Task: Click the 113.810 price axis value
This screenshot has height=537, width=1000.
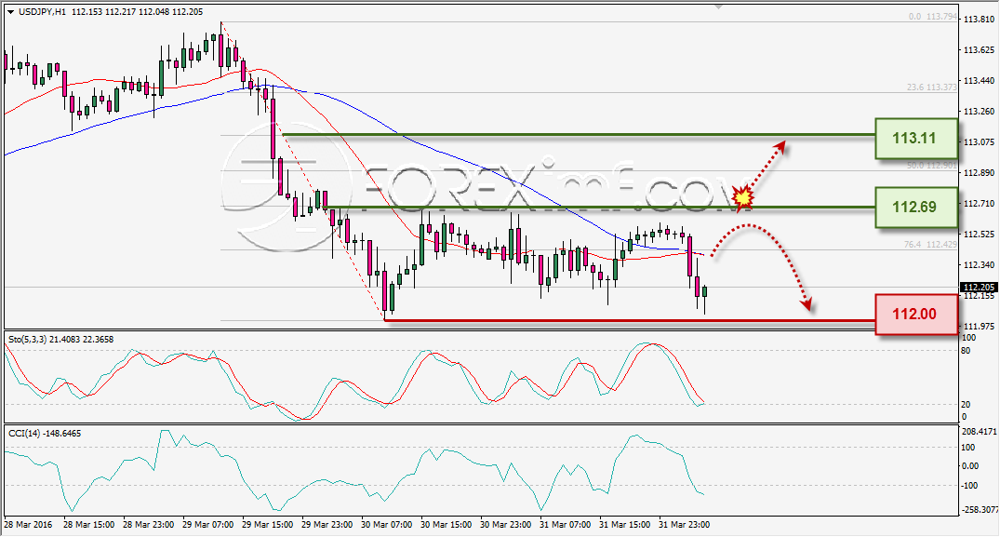Action: (979, 20)
